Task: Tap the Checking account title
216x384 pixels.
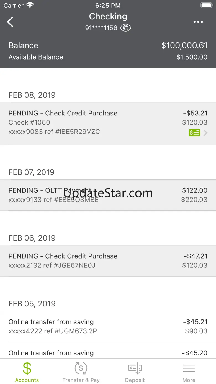Action: (108, 16)
